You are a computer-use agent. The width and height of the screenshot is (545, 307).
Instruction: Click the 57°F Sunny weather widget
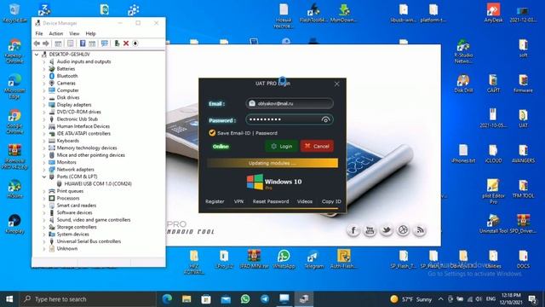tap(410, 299)
